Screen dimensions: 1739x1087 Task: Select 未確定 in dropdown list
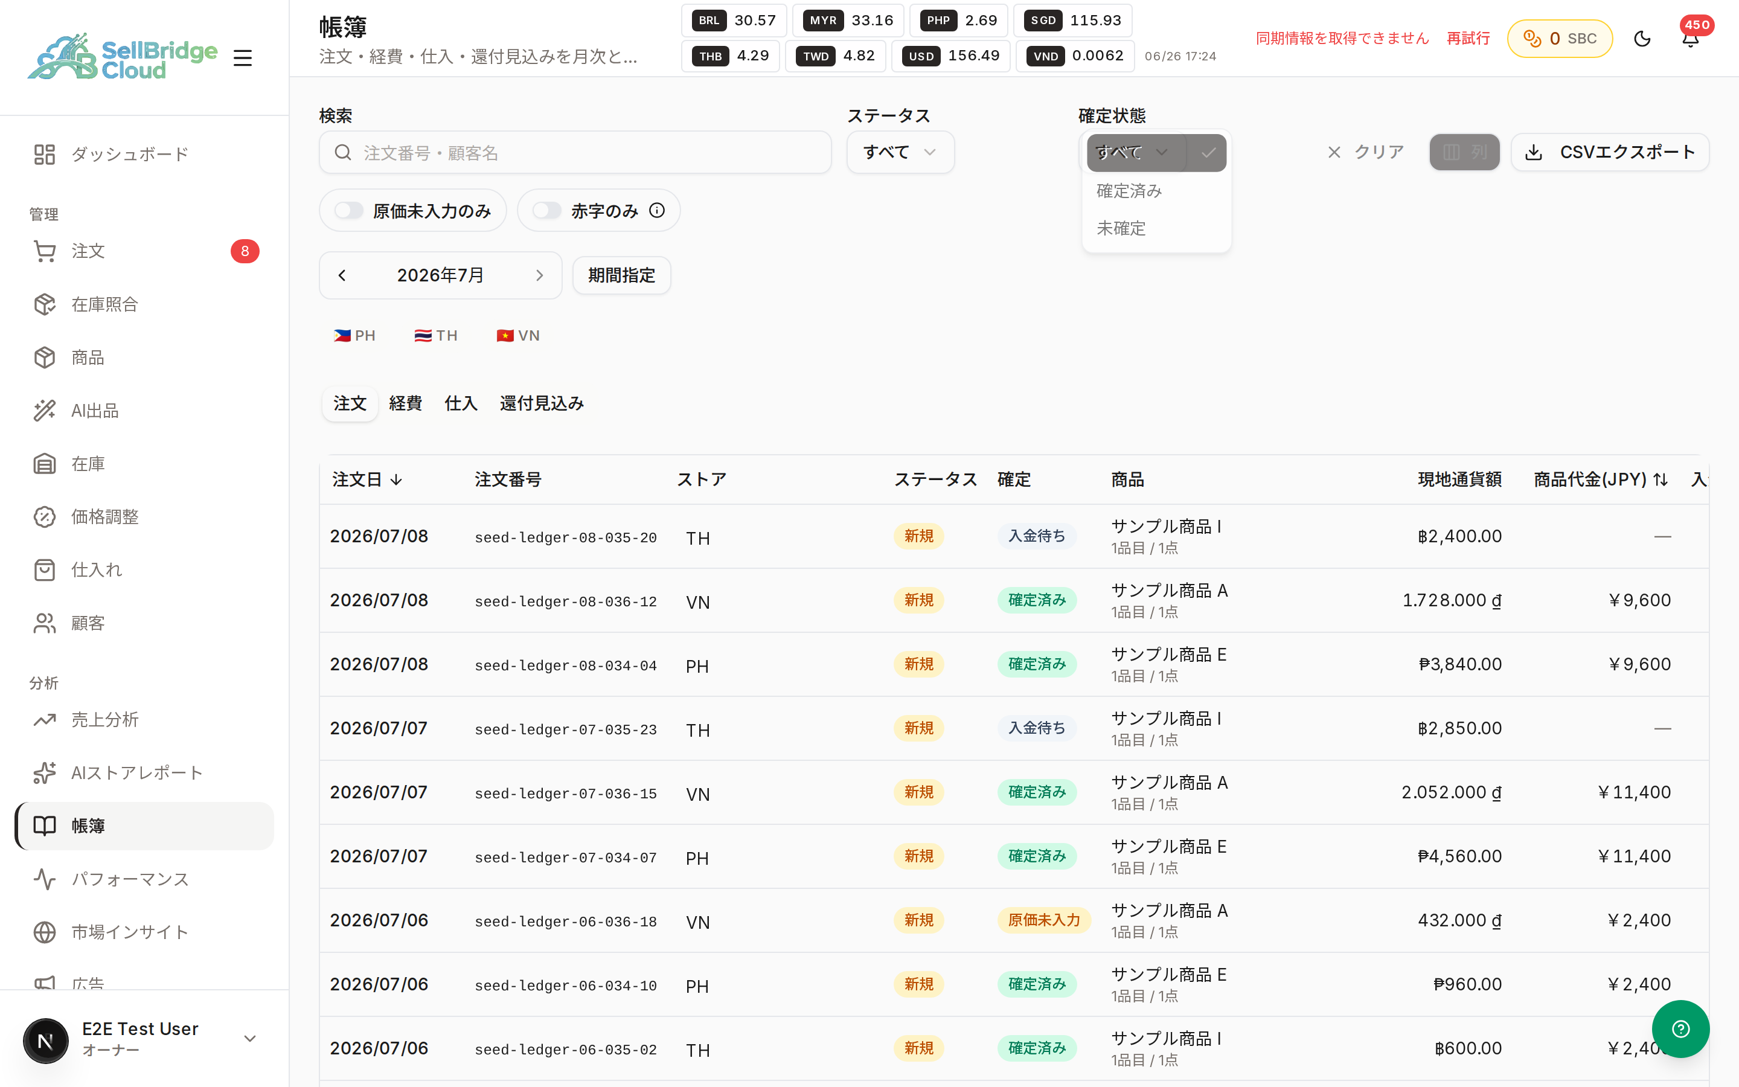tap(1156, 228)
